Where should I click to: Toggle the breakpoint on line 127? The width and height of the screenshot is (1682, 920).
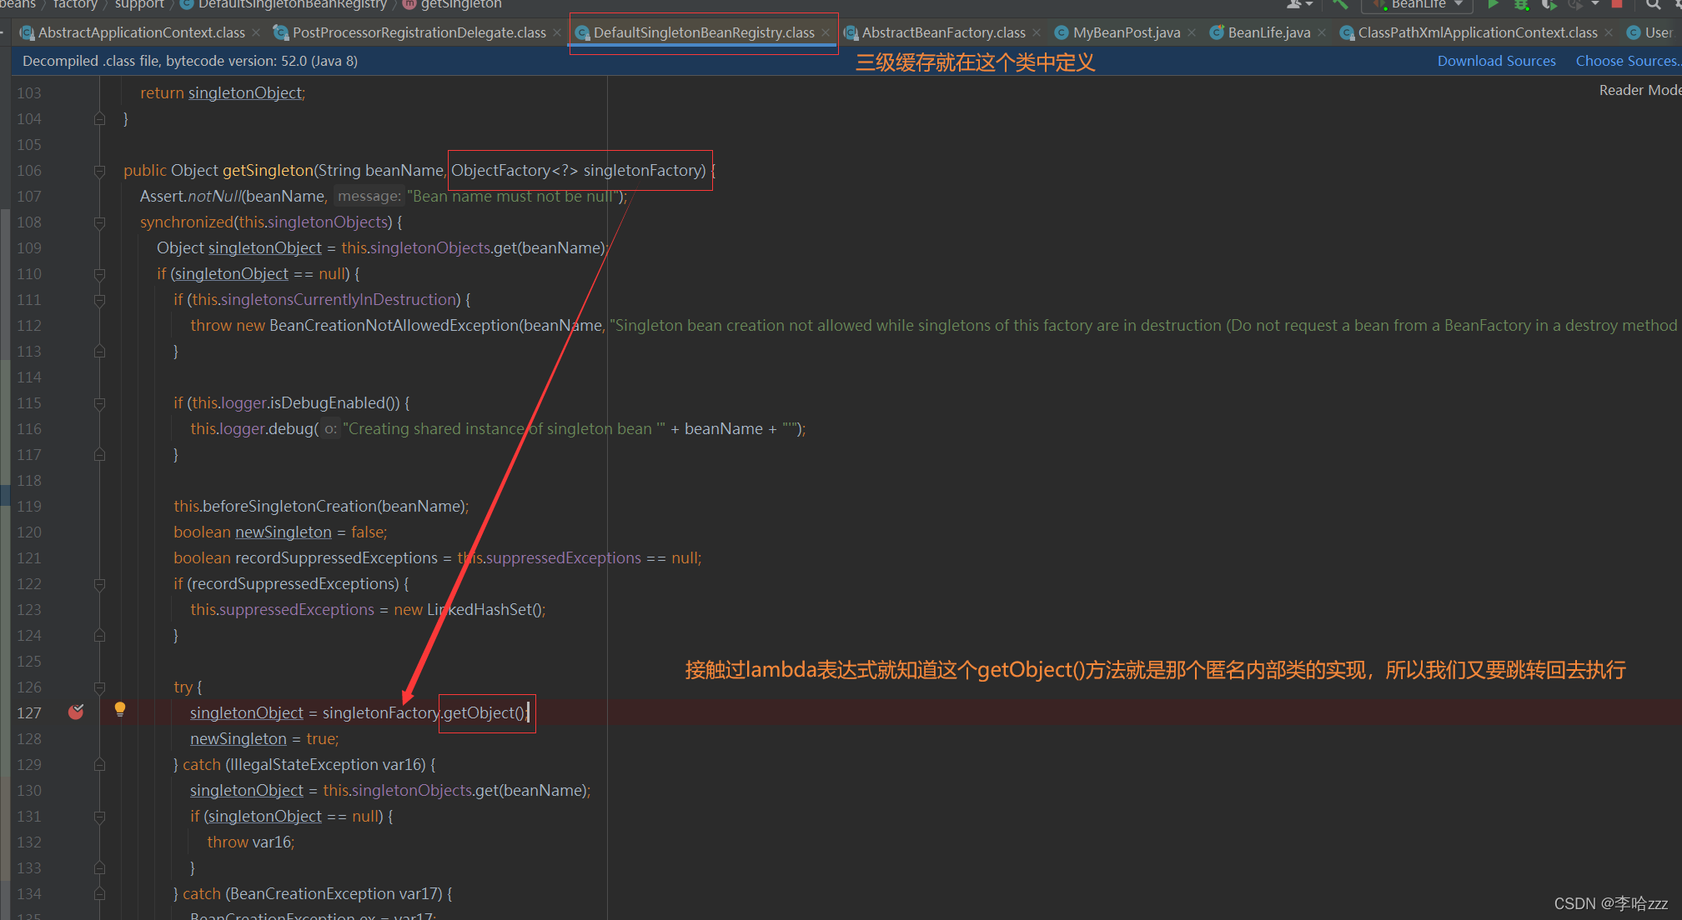[76, 712]
